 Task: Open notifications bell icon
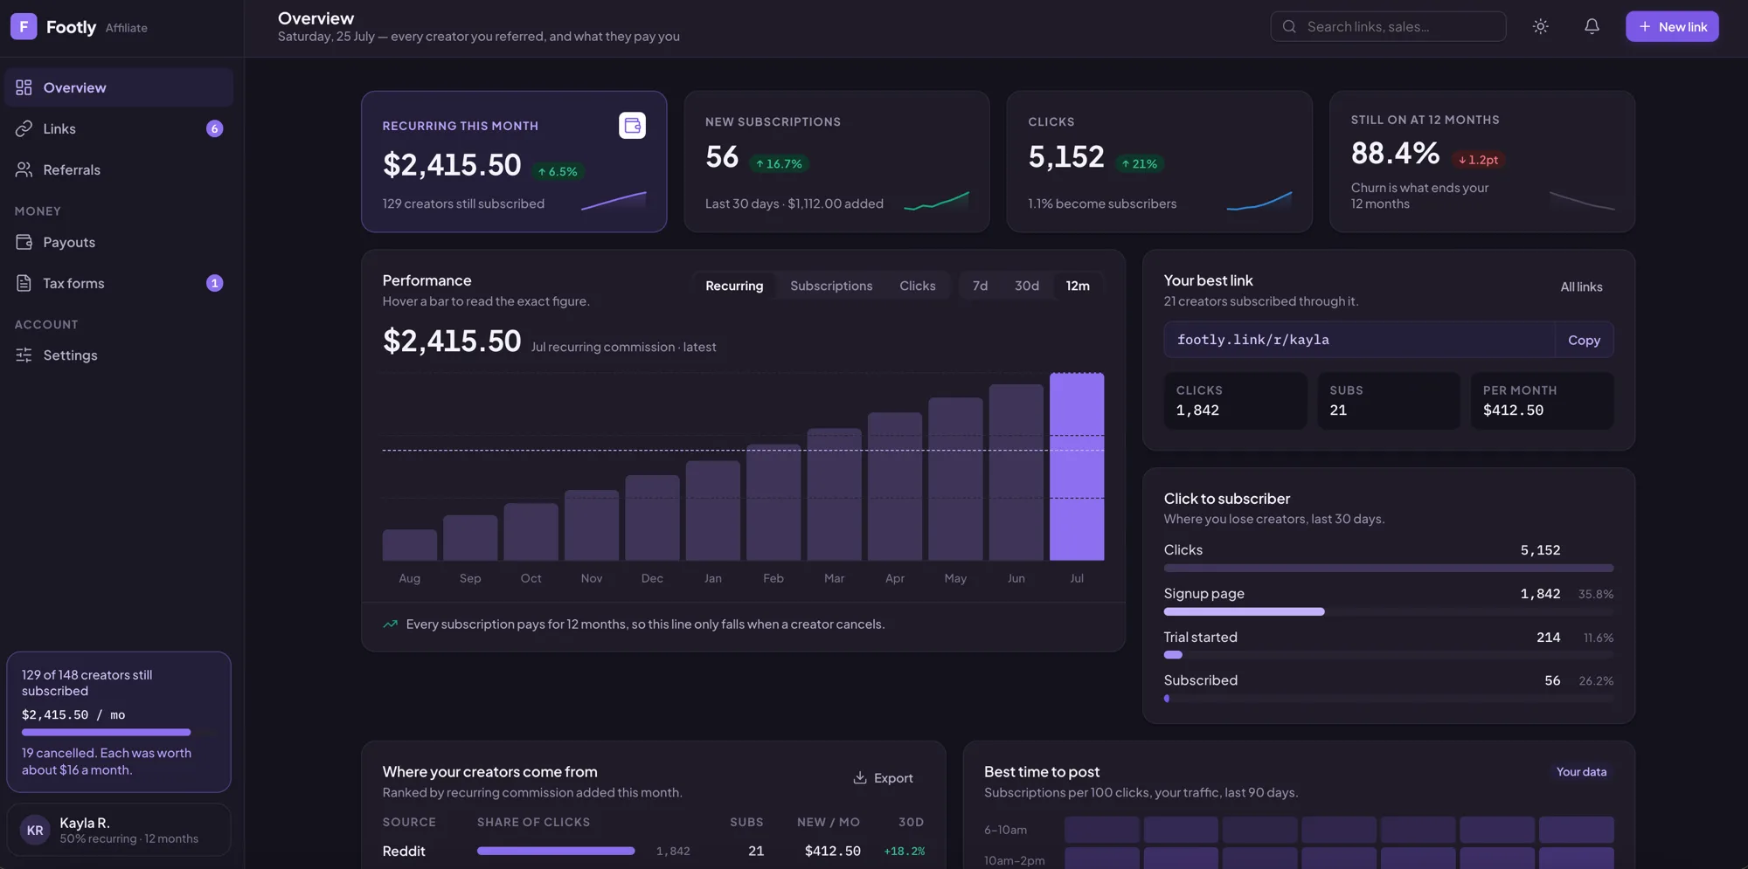pos(1592,26)
